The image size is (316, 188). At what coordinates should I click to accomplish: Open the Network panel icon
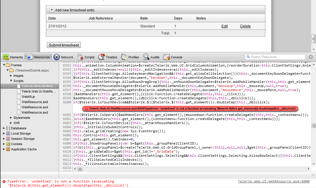57,57
